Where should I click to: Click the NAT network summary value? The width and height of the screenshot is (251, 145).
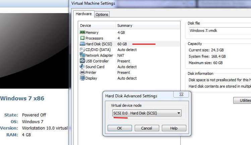121,55
